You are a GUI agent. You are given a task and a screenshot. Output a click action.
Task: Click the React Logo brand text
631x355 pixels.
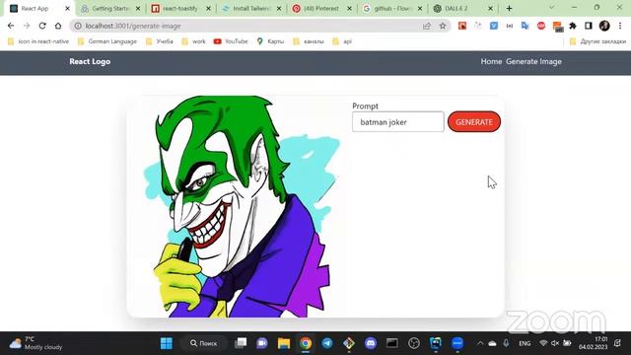pyautogui.click(x=90, y=61)
